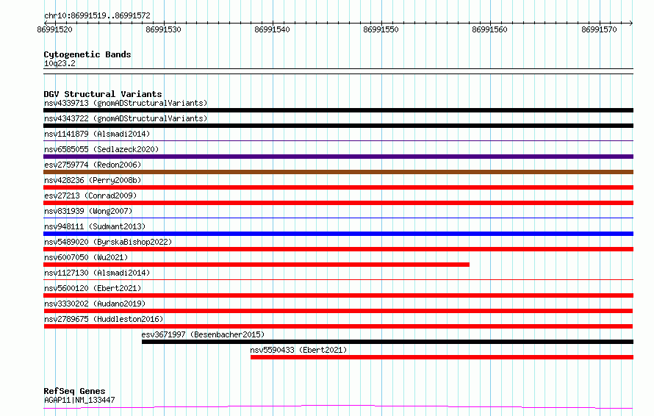This screenshot has height=416, width=654.
Task: Click the thin blue line under nsv831939
Action: coord(338,218)
